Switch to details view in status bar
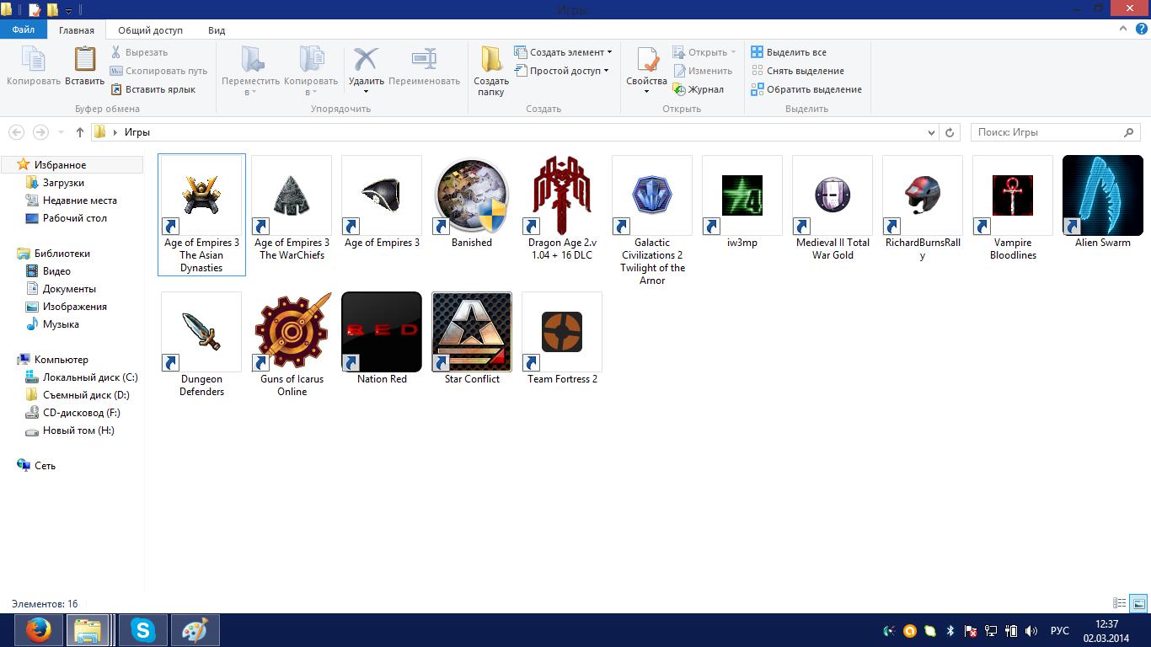Screen dimensions: 1151x647 coord(1120,603)
